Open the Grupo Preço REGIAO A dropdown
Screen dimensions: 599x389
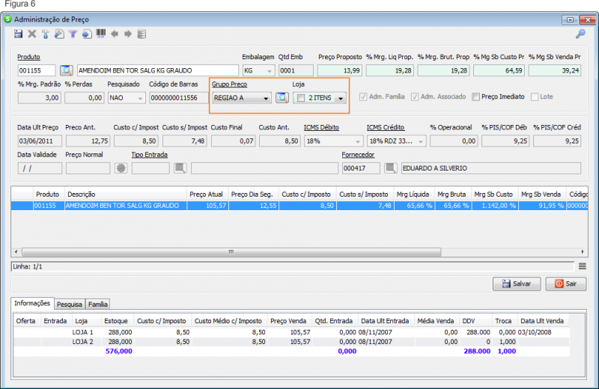click(241, 98)
